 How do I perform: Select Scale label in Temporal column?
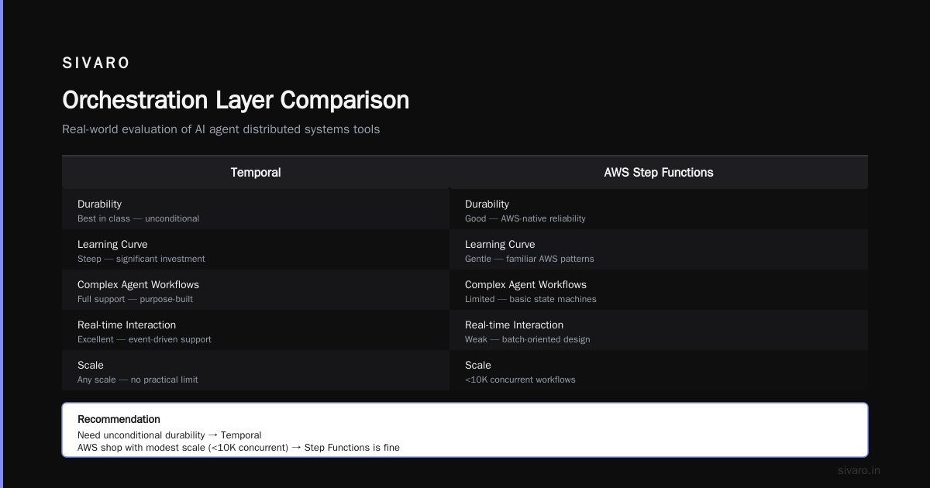click(91, 365)
